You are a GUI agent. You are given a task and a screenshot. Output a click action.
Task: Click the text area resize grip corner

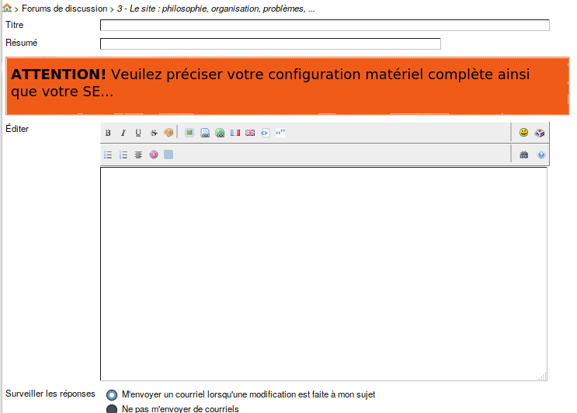point(543,377)
